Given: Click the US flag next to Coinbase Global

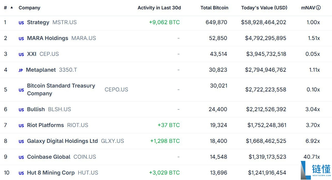Looking at the screenshot, I should (x=21, y=157).
